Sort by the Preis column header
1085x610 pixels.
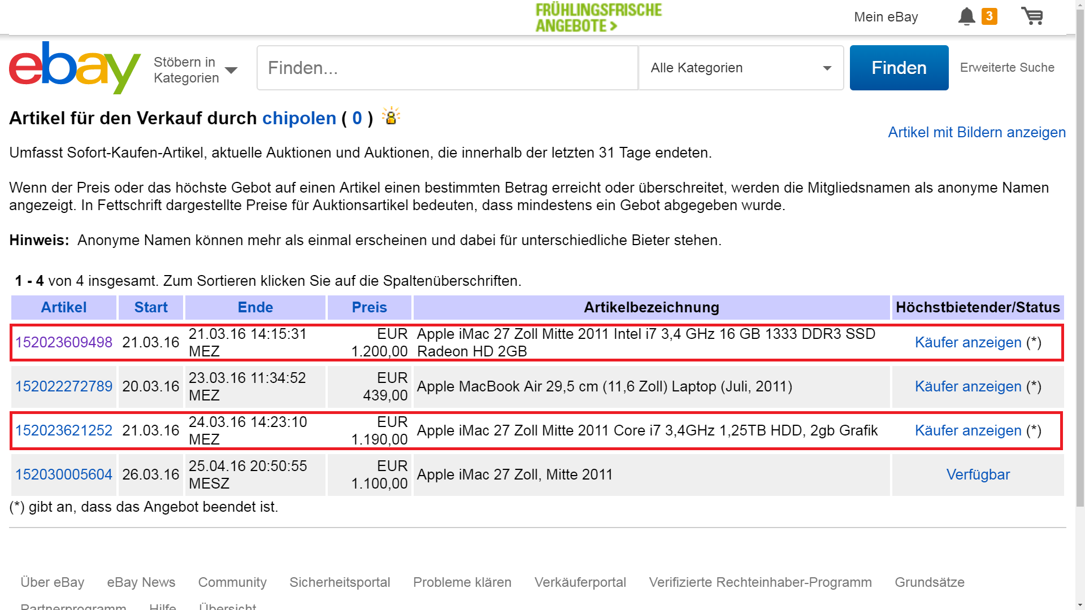[x=370, y=307]
